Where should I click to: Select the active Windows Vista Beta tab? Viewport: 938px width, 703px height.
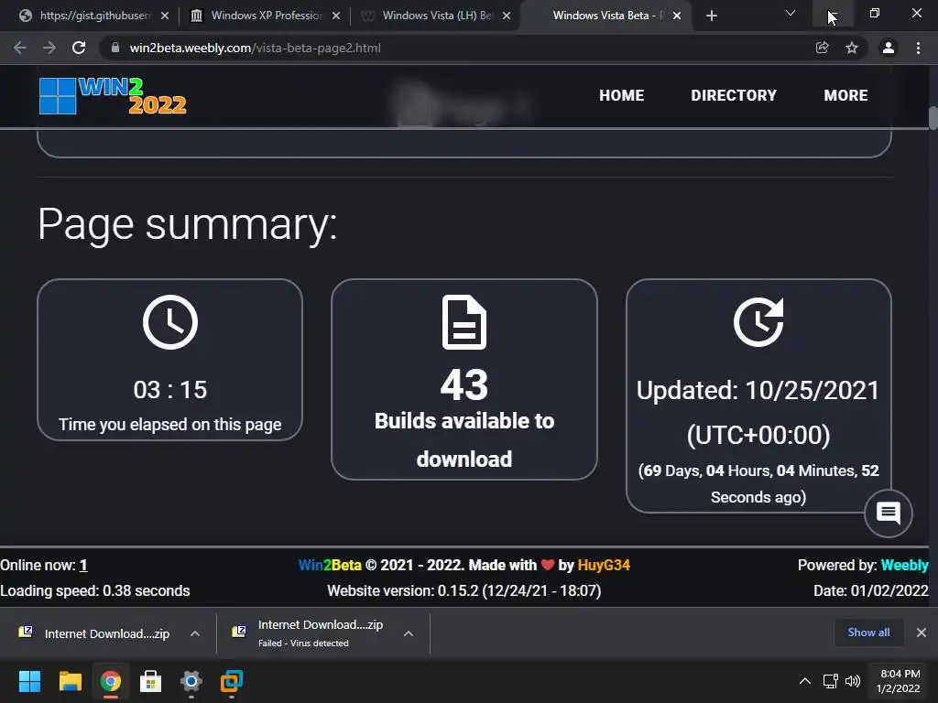point(607,16)
